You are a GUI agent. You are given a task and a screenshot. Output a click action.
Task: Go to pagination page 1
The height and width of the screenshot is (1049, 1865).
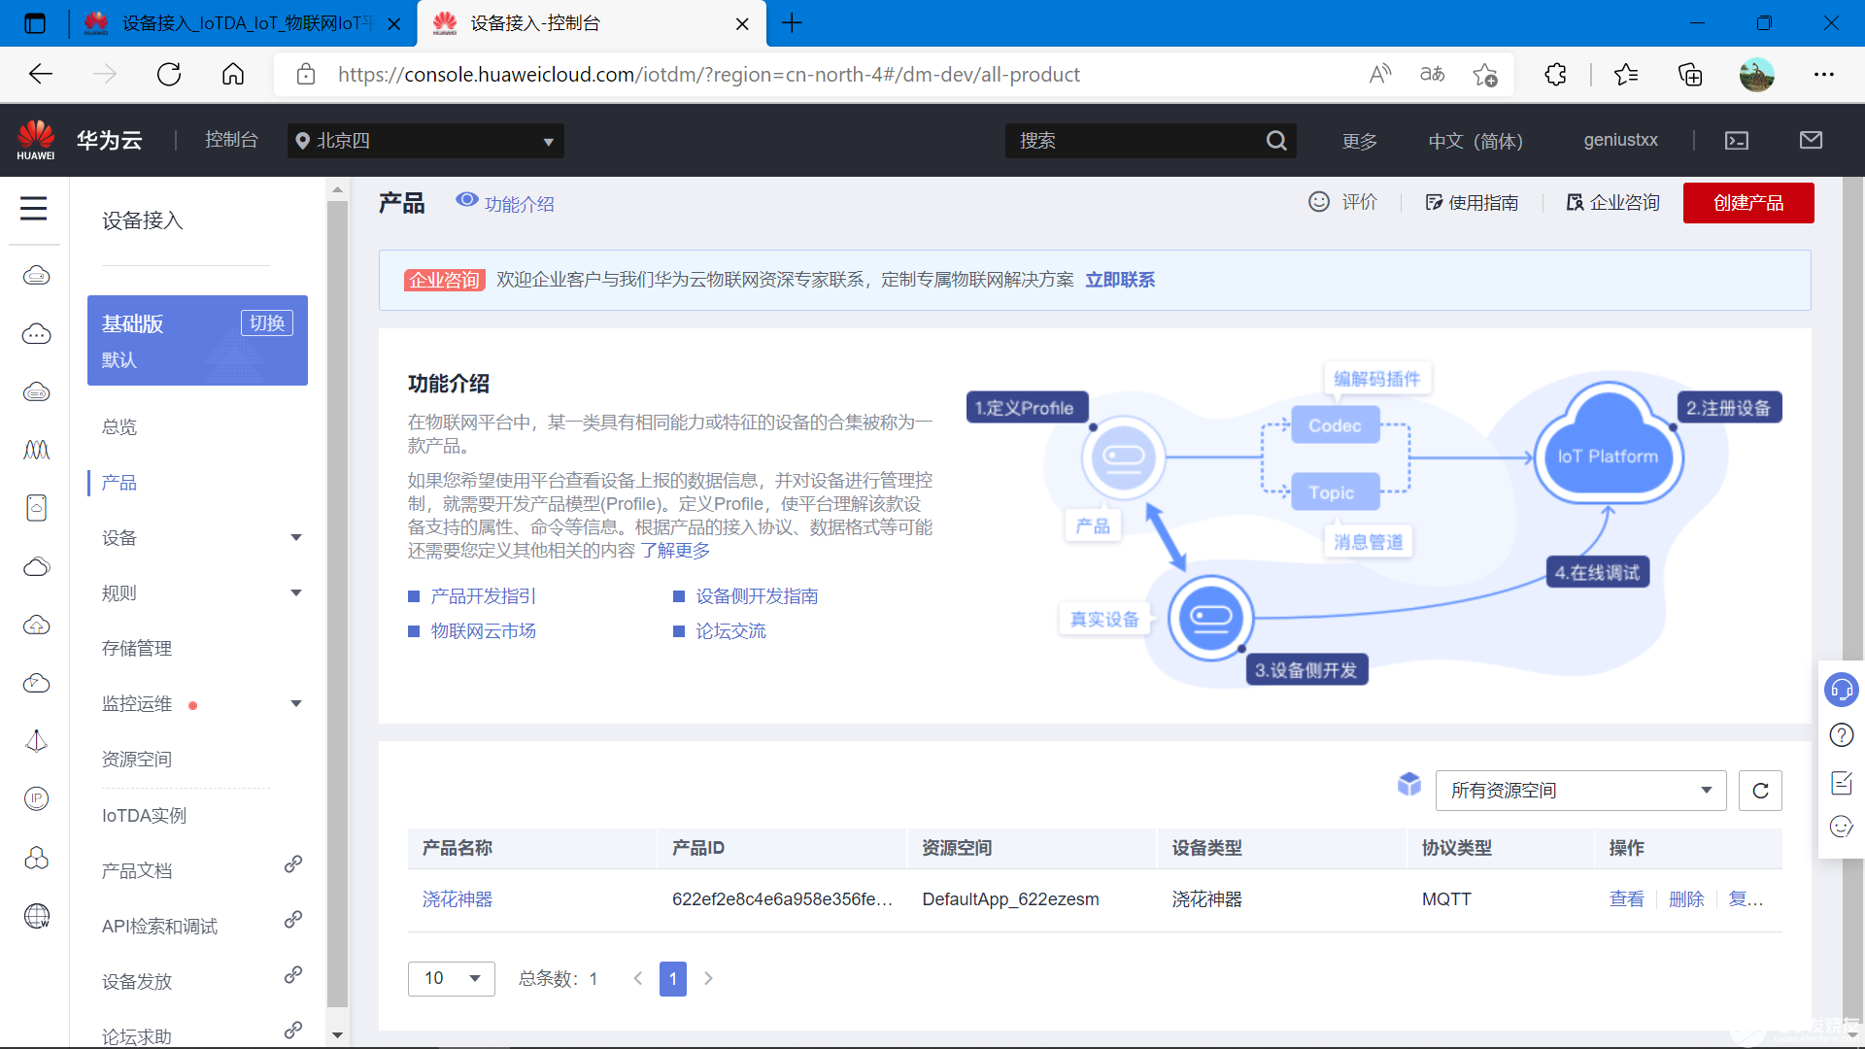[x=673, y=979]
